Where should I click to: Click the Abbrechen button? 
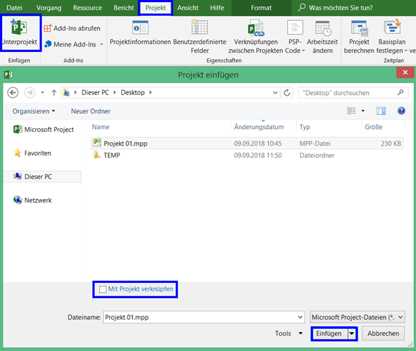click(x=383, y=334)
